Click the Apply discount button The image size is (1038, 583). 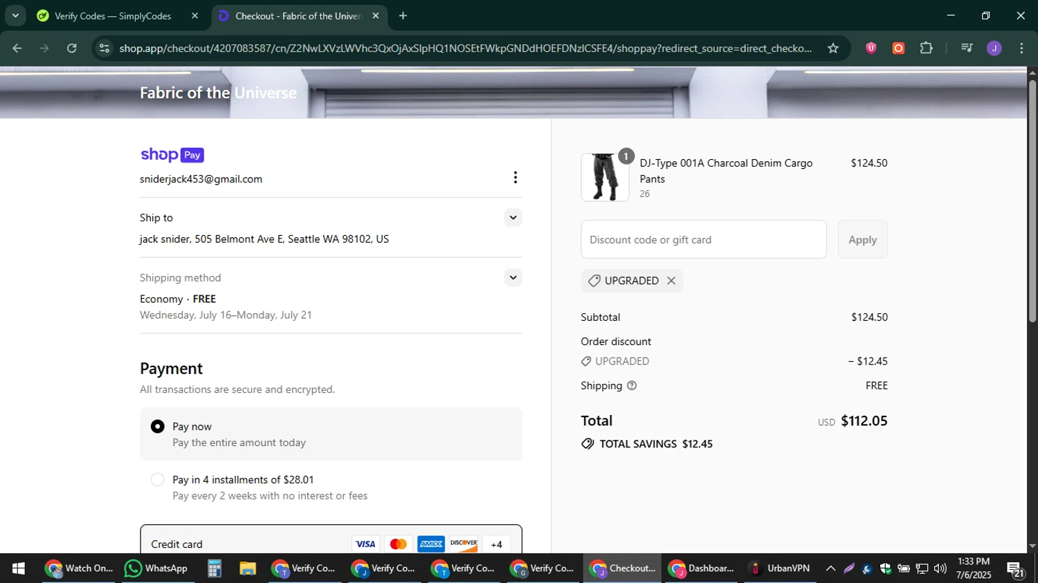coord(862,239)
